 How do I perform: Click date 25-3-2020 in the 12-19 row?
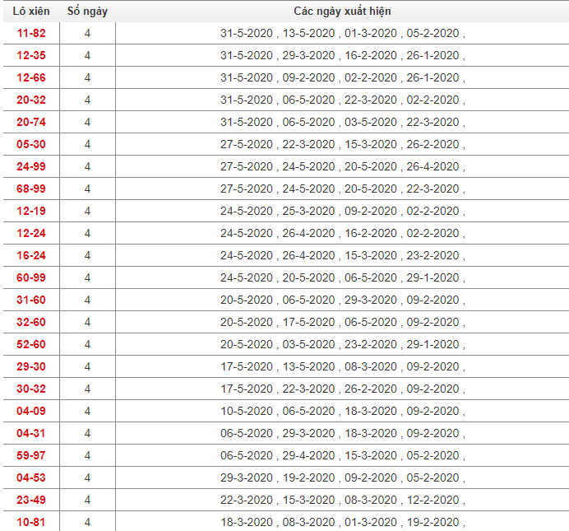[309, 211]
